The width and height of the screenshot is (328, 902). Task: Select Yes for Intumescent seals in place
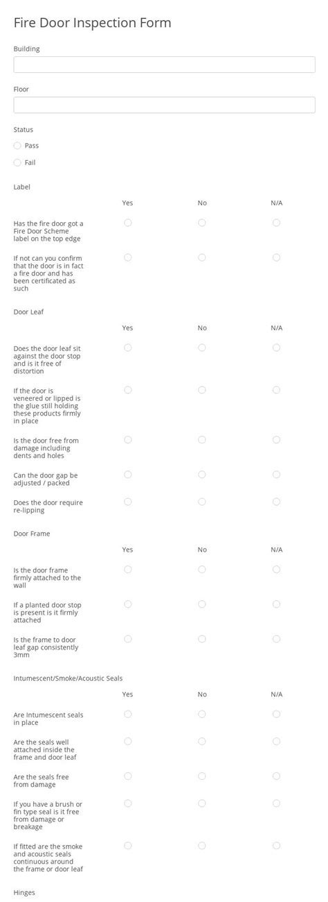(x=127, y=714)
